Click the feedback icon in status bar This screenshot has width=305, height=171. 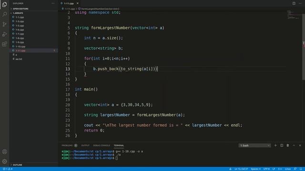point(295,169)
